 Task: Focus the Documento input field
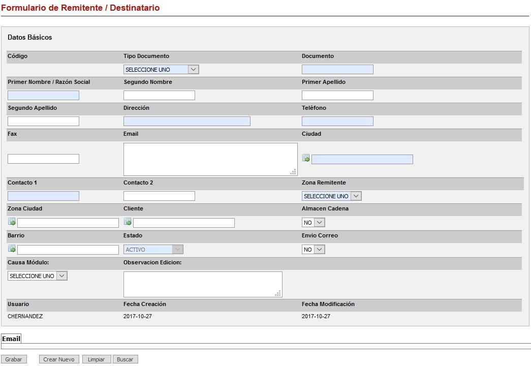[337, 70]
